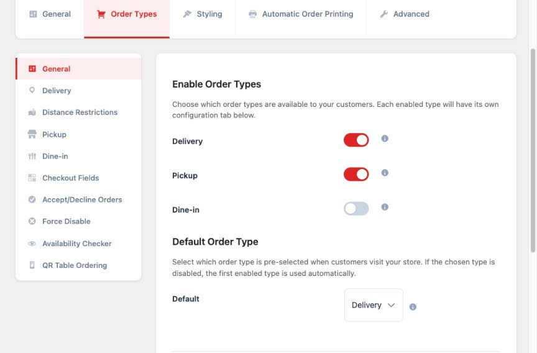The image size is (537, 353).
Task: Click the sidebar General red icon
Action: (32, 69)
